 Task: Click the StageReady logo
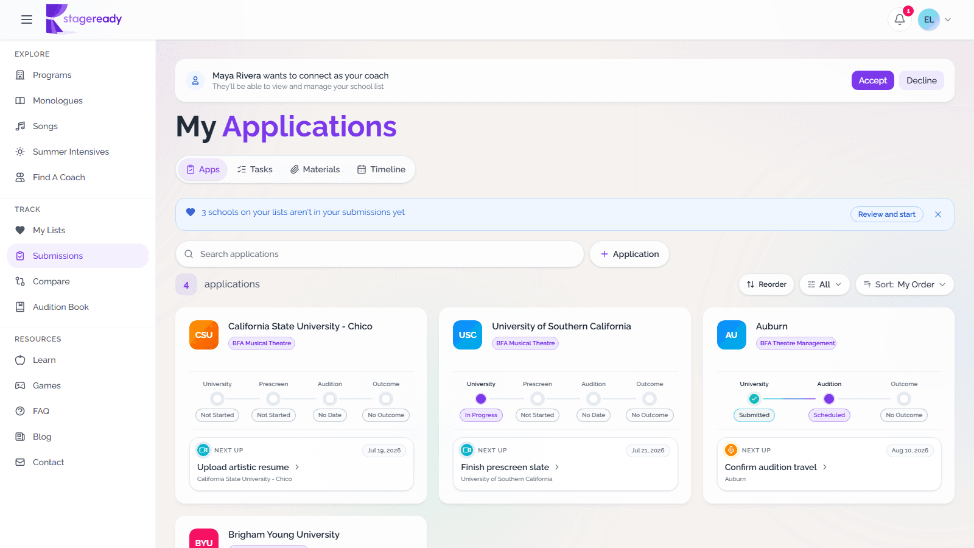coord(84,19)
